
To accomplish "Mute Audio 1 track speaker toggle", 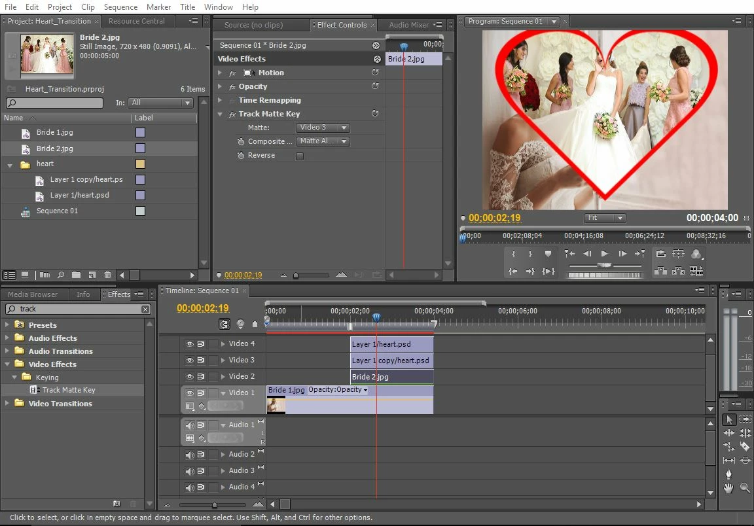I will pyautogui.click(x=190, y=425).
